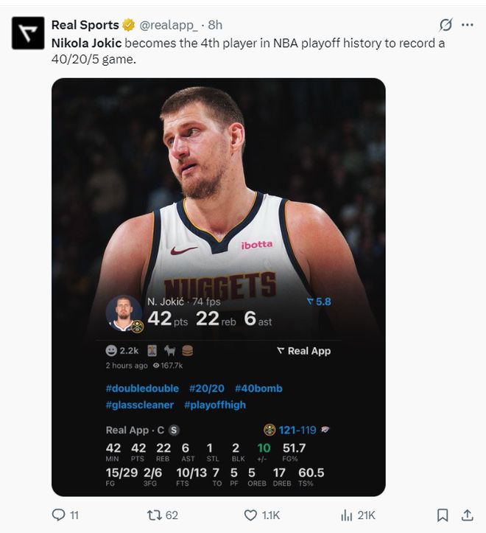Open the Real Sports account name

coord(85,25)
